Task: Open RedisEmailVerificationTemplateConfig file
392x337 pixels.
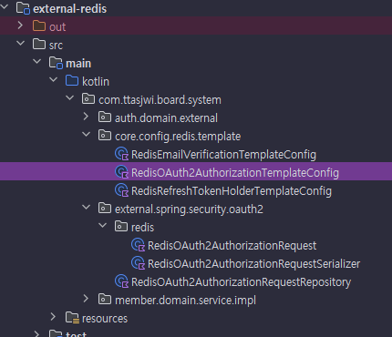Action: [x=223, y=155]
